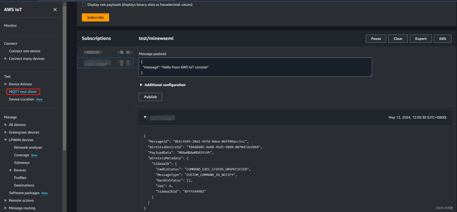Viewport: 457px width, 212px height.
Task: Click the CmdExStatus value line
Action: [203, 169]
